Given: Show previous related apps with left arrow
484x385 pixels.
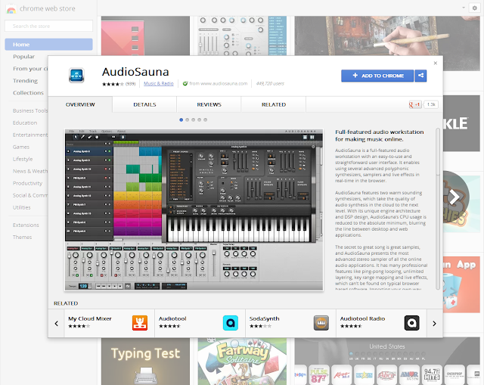Looking at the screenshot, I should [x=57, y=323].
